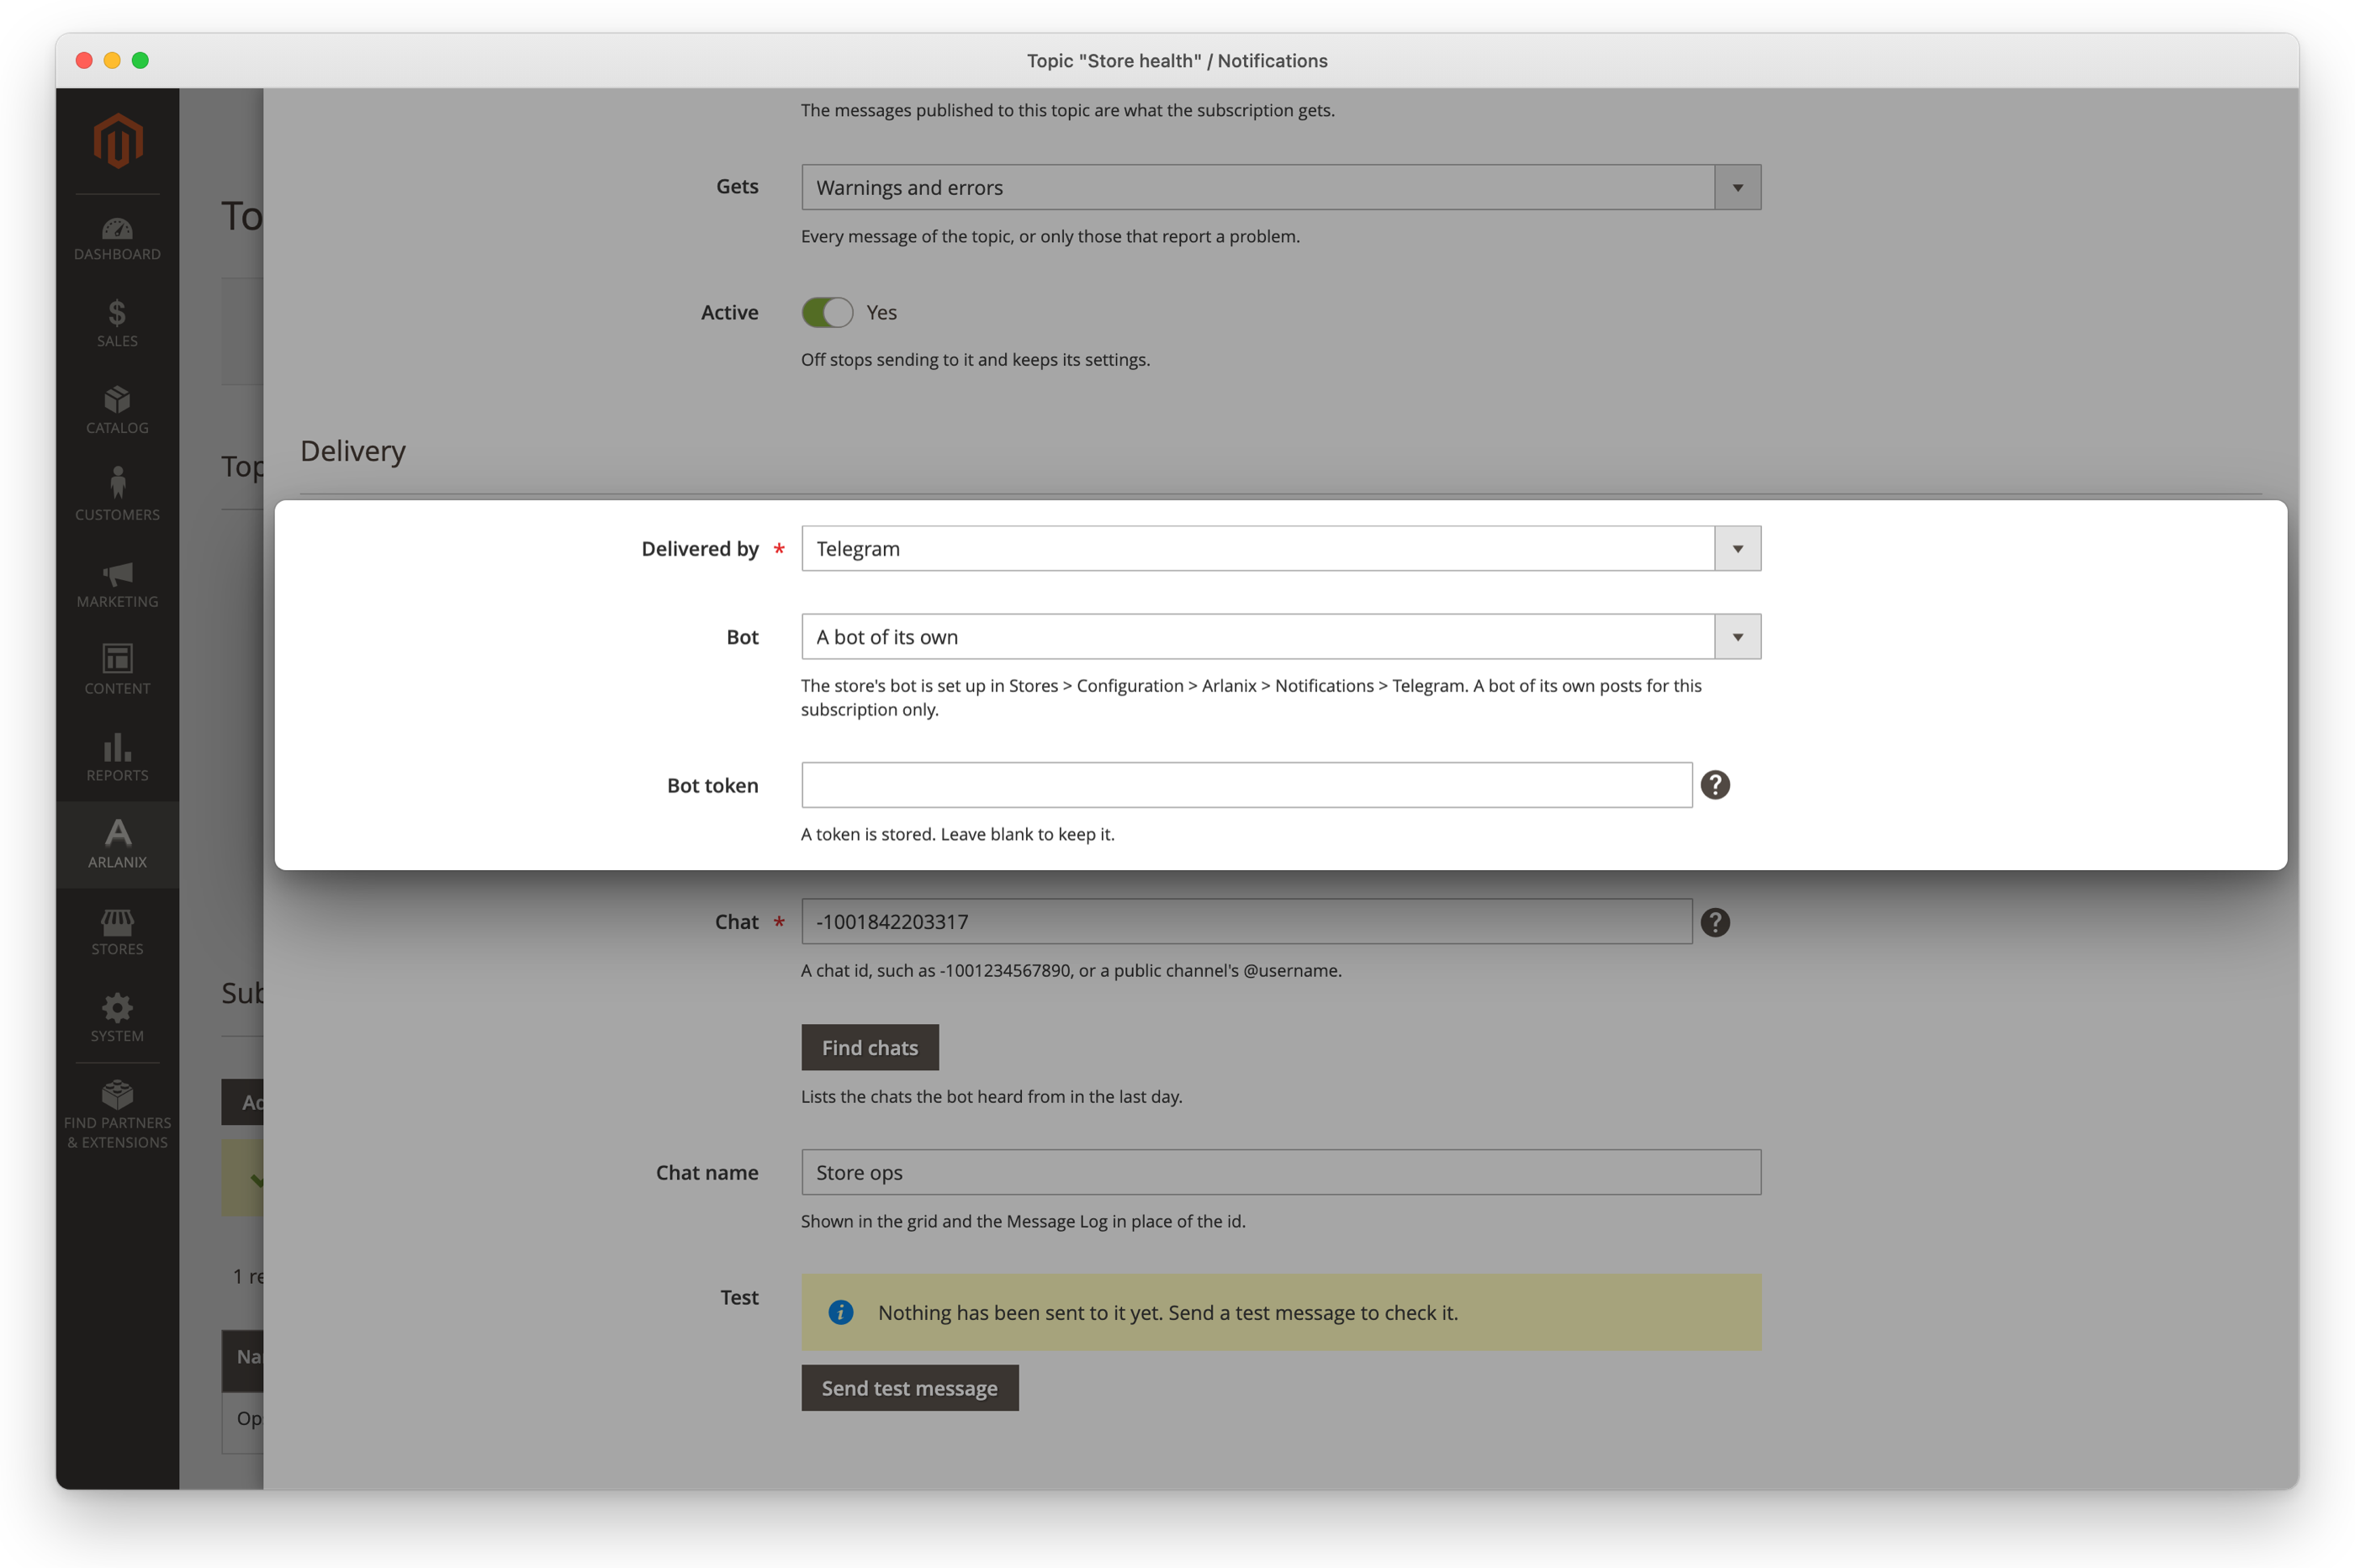Click the 'Yes' label beside Active
The image size is (2355, 1568).
881,313
